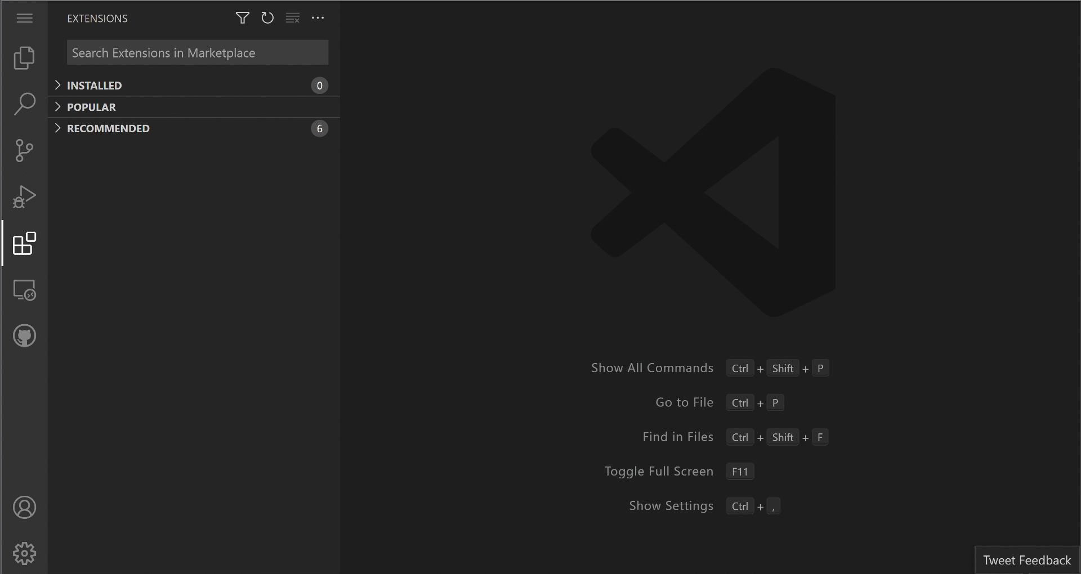Click the Filter Extensions icon
The image size is (1081, 574).
coord(242,17)
